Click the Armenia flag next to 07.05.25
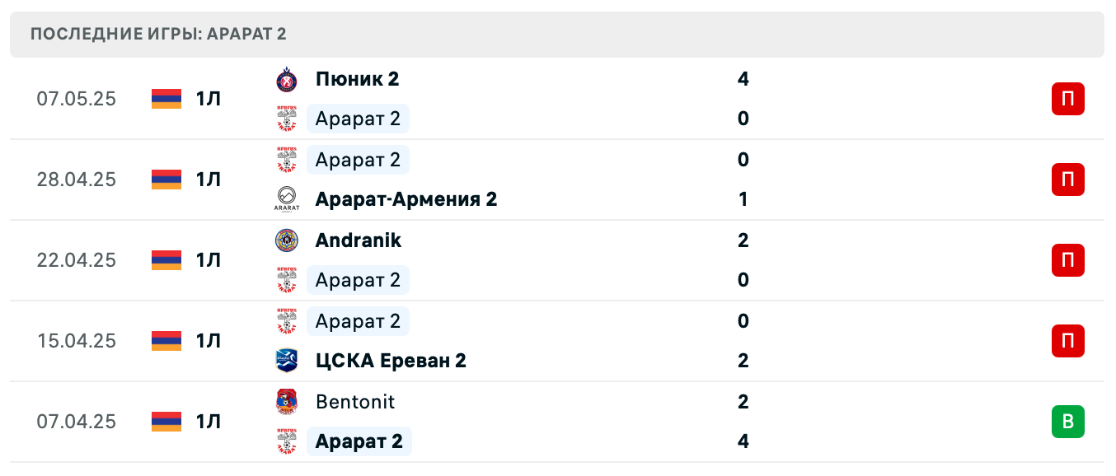 point(165,99)
